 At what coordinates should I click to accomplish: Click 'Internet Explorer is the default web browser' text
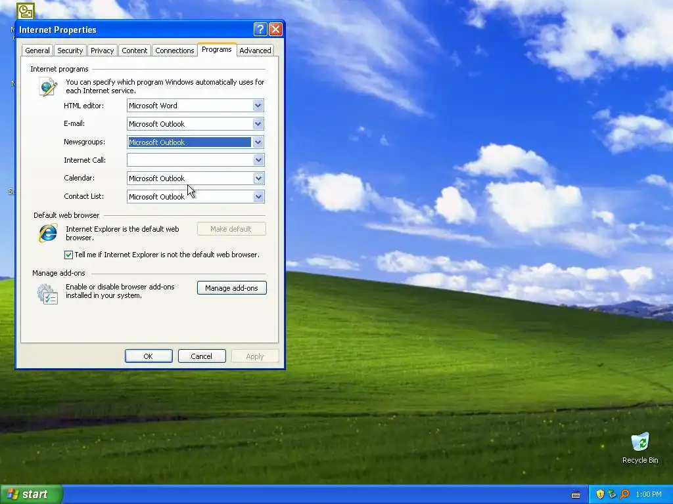pos(122,233)
